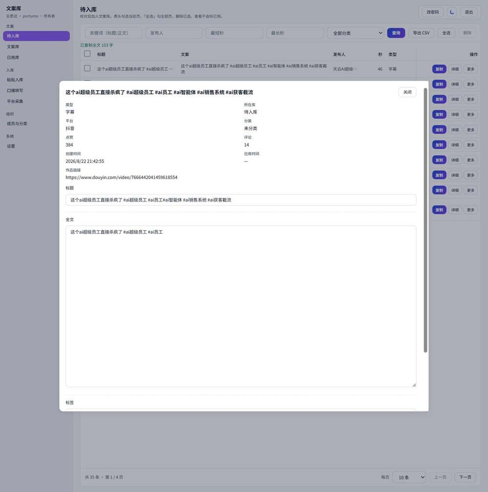
Task: Focus the 关键词 search field
Action: click(113, 33)
